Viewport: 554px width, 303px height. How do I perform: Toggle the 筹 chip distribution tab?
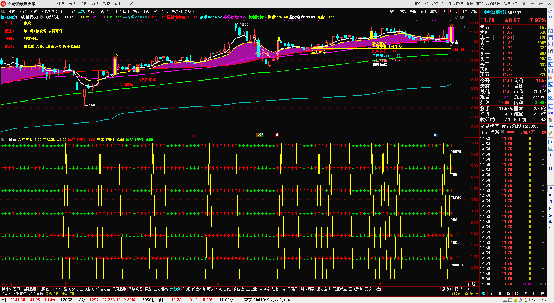pos(542,294)
